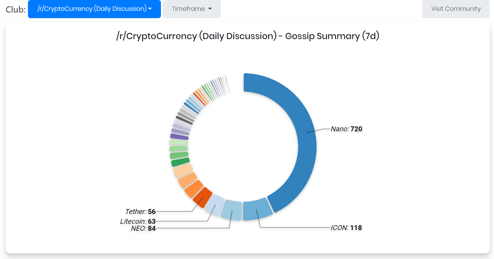
Task: Select the dark orange Tether chart slice
Action: pyautogui.click(x=202, y=197)
